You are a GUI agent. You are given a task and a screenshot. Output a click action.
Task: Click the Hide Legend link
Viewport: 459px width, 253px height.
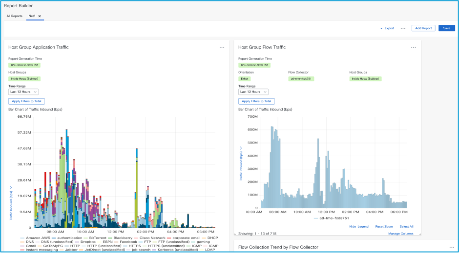pyautogui.click(x=359, y=227)
